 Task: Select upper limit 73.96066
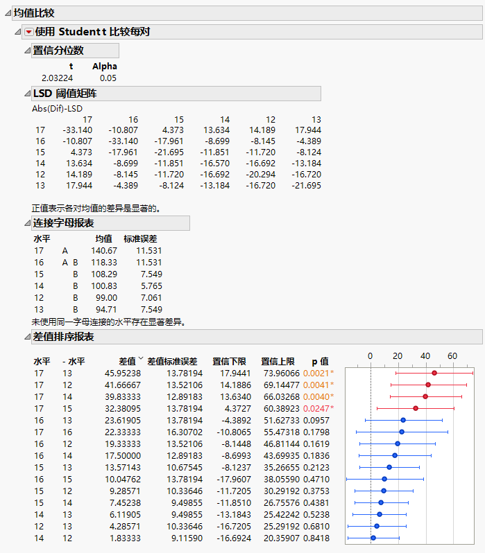click(282, 373)
